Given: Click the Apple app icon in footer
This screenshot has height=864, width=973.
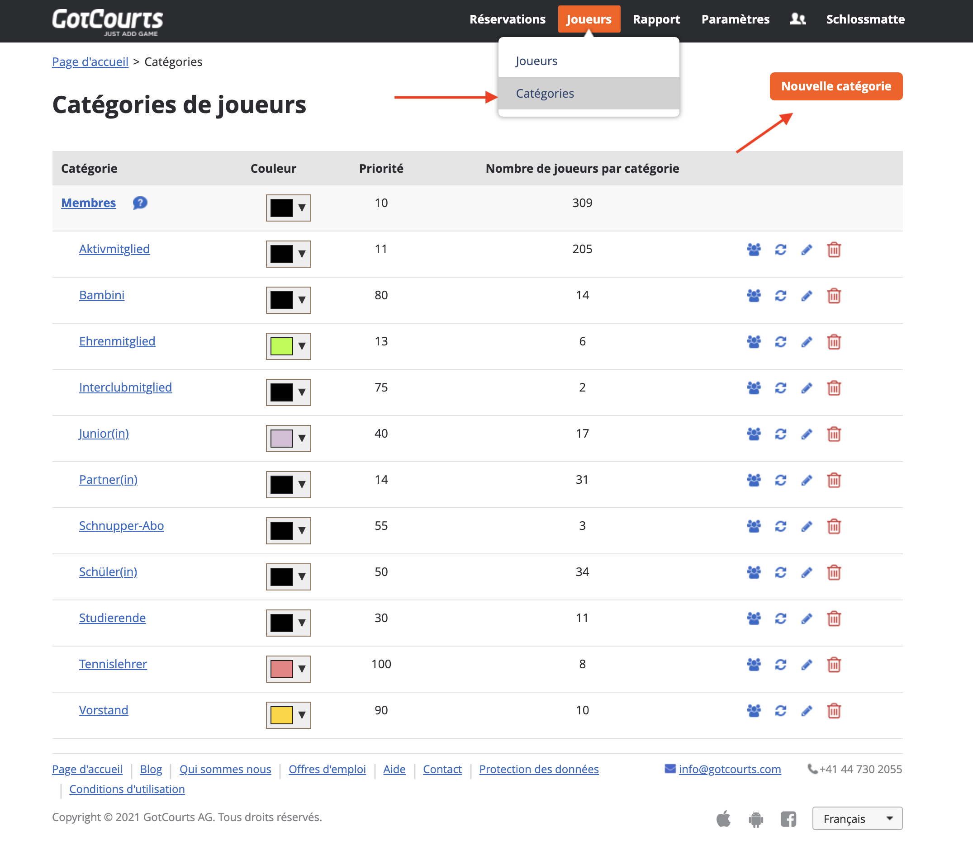Looking at the screenshot, I should (x=723, y=819).
